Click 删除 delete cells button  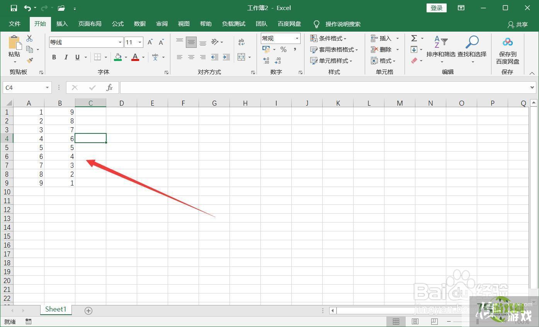pyautogui.click(x=381, y=49)
